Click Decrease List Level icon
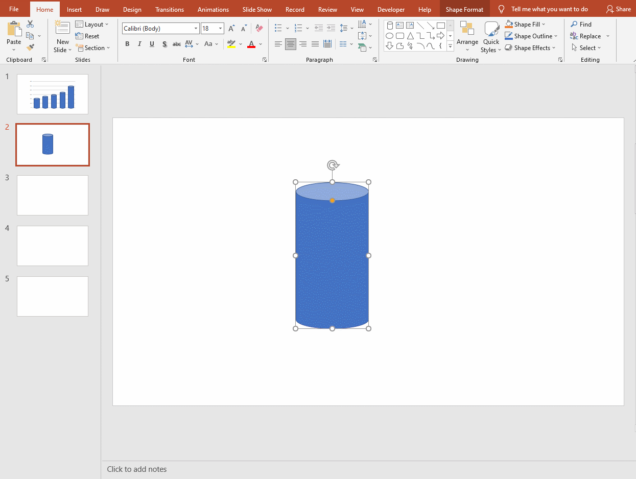636x479 pixels. tap(319, 28)
